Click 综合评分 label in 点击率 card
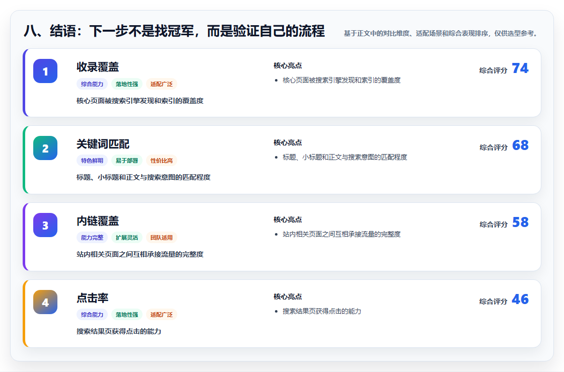The height and width of the screenshot is (372, 564). pos(493,301)
